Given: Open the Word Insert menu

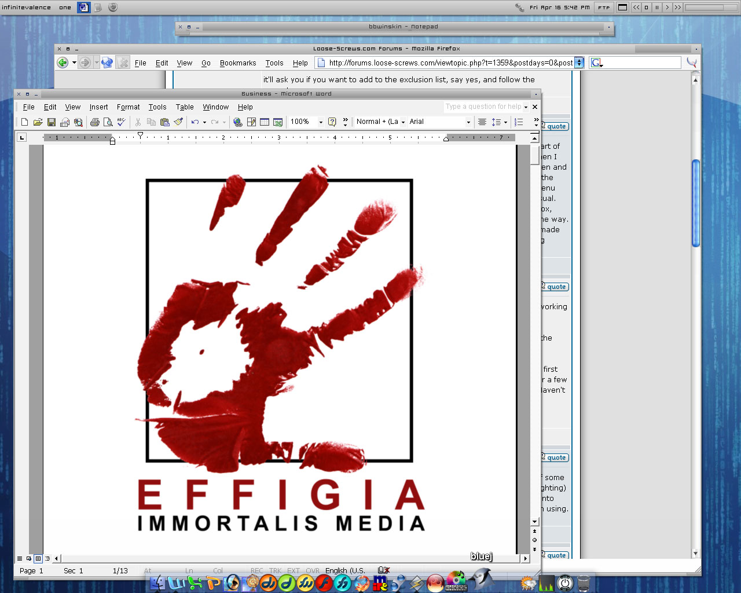Looking at the screenshot, I should [98, 107].
